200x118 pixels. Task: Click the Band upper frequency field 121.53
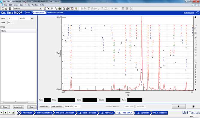tap(25, 18)
